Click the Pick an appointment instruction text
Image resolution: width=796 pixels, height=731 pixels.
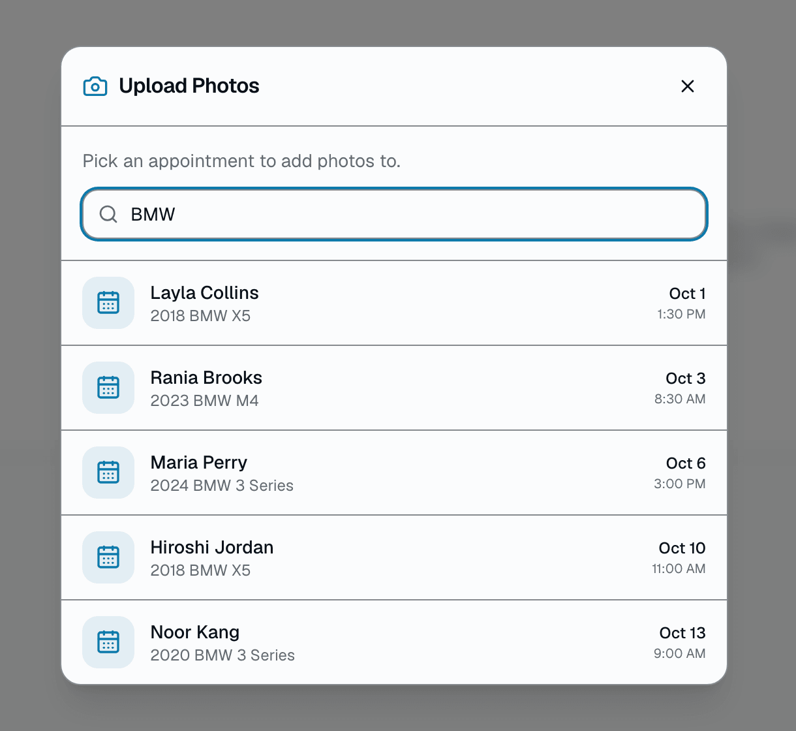pyautogui.click(x=241, y=161)
